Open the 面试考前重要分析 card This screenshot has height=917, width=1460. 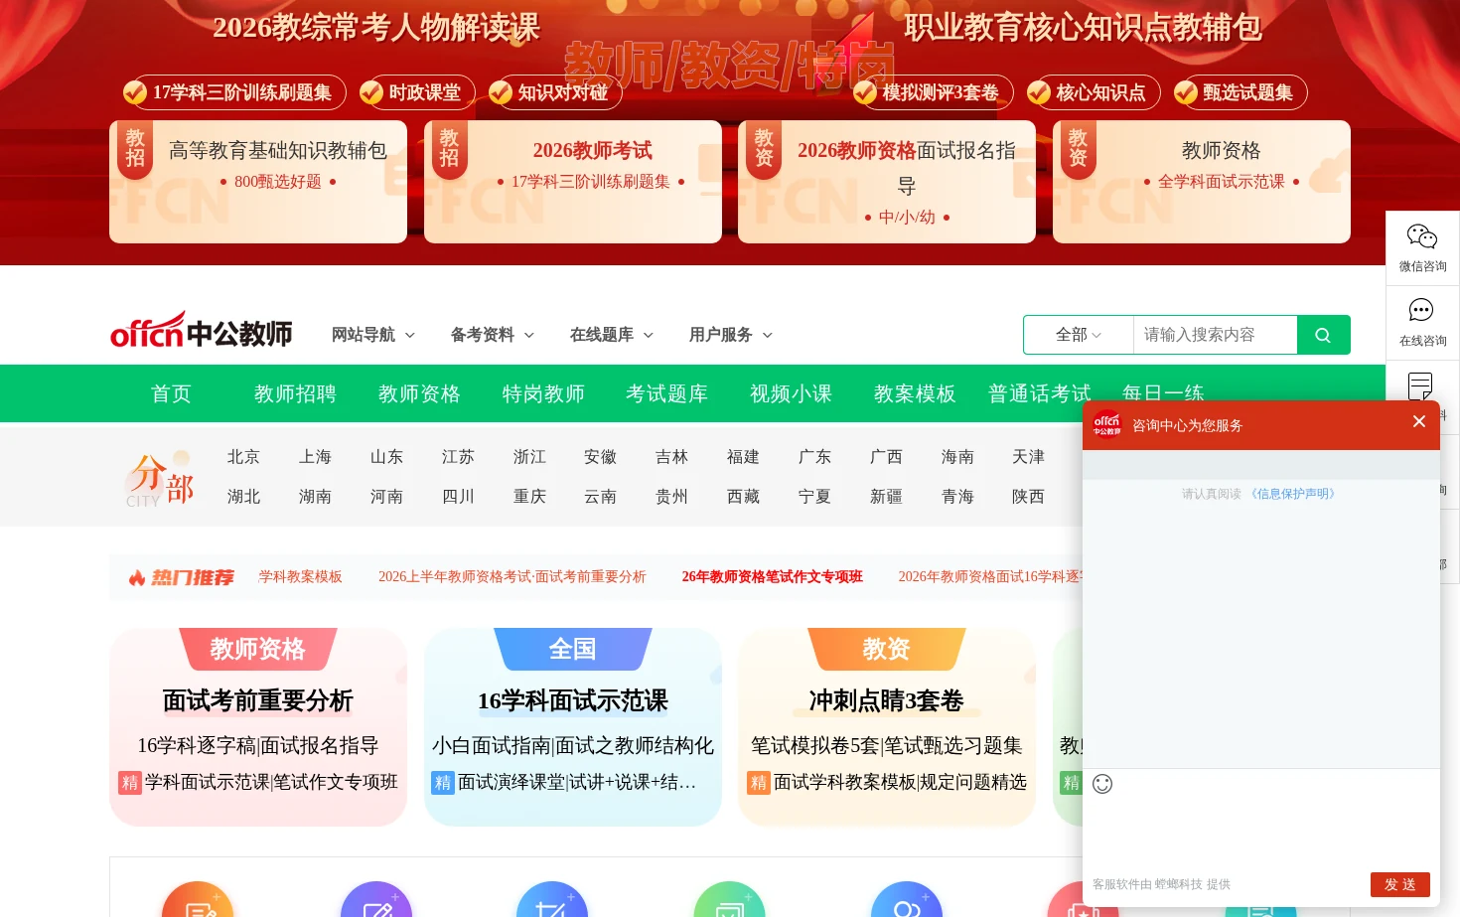(x=258, y=727)
